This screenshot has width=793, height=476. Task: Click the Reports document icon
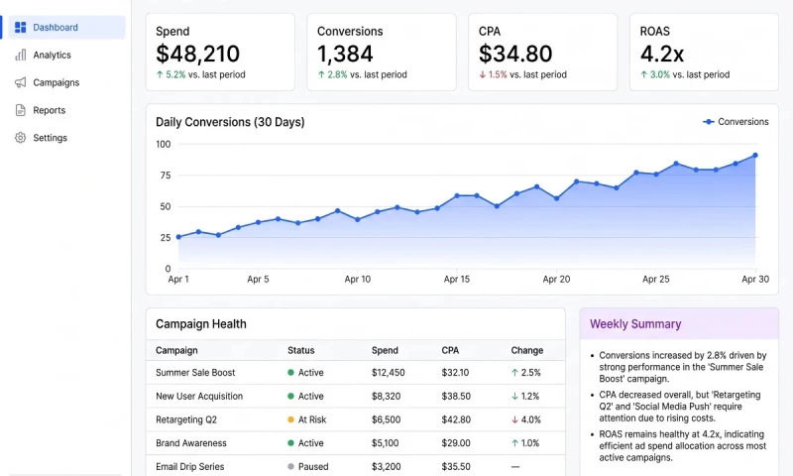coord(20,110)
